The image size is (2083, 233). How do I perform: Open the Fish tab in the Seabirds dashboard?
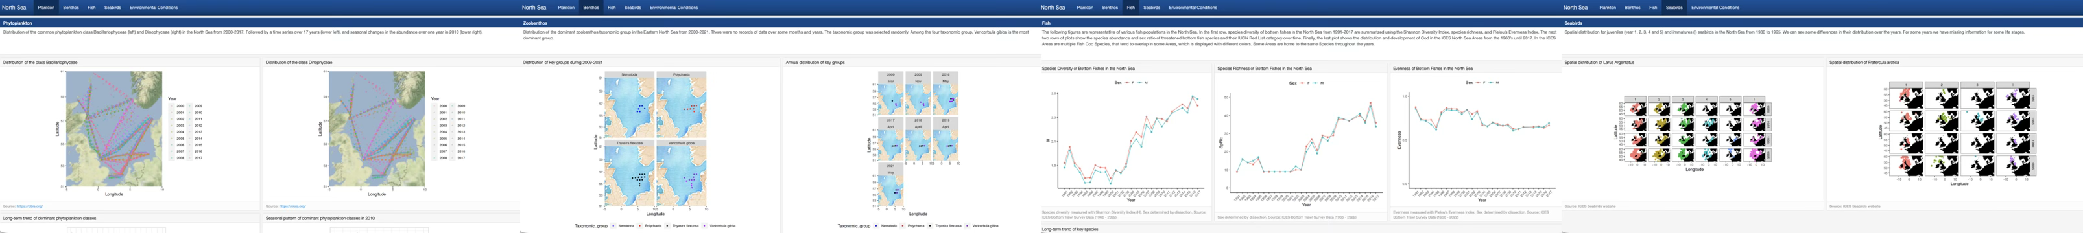click(1653, 7)
